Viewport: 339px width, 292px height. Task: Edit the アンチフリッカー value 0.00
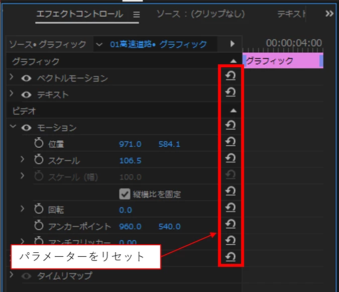(128, 242)
